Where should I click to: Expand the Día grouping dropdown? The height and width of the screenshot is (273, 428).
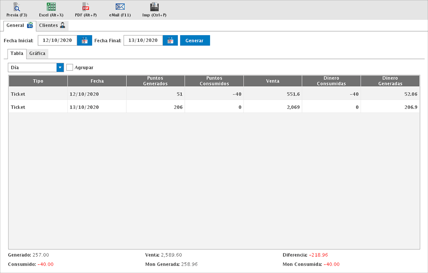pos(60,68)
